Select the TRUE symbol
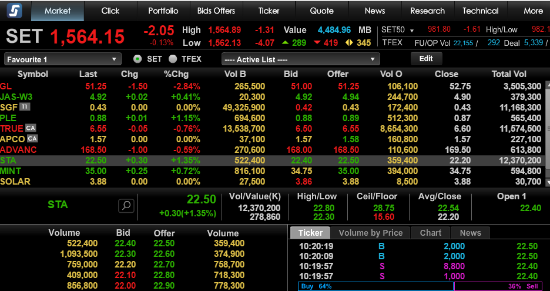The height and width of the screenshot is (291, 550). click(x=12, y=129)
